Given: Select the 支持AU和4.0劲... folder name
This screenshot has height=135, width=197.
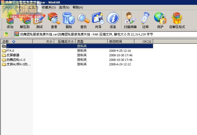Looking at the screenshot, I should 18,64.
